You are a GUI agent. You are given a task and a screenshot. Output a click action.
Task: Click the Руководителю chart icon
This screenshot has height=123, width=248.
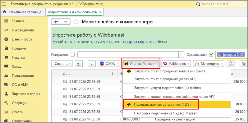(6, 30)
